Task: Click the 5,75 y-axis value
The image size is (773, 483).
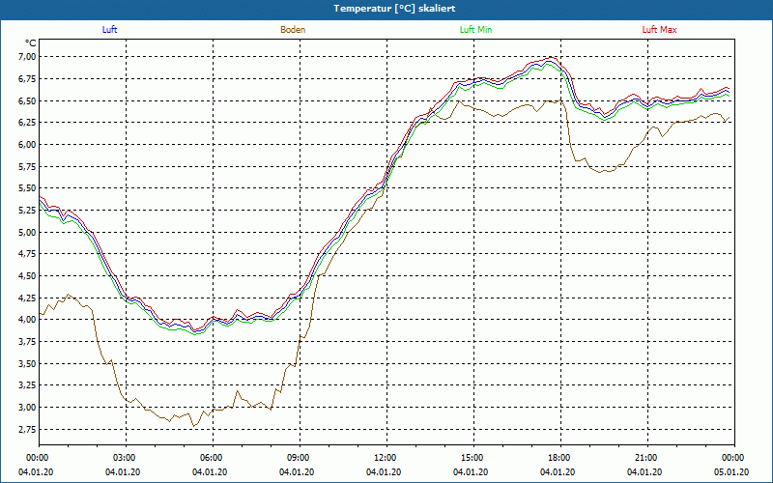Action: [27, 166]
